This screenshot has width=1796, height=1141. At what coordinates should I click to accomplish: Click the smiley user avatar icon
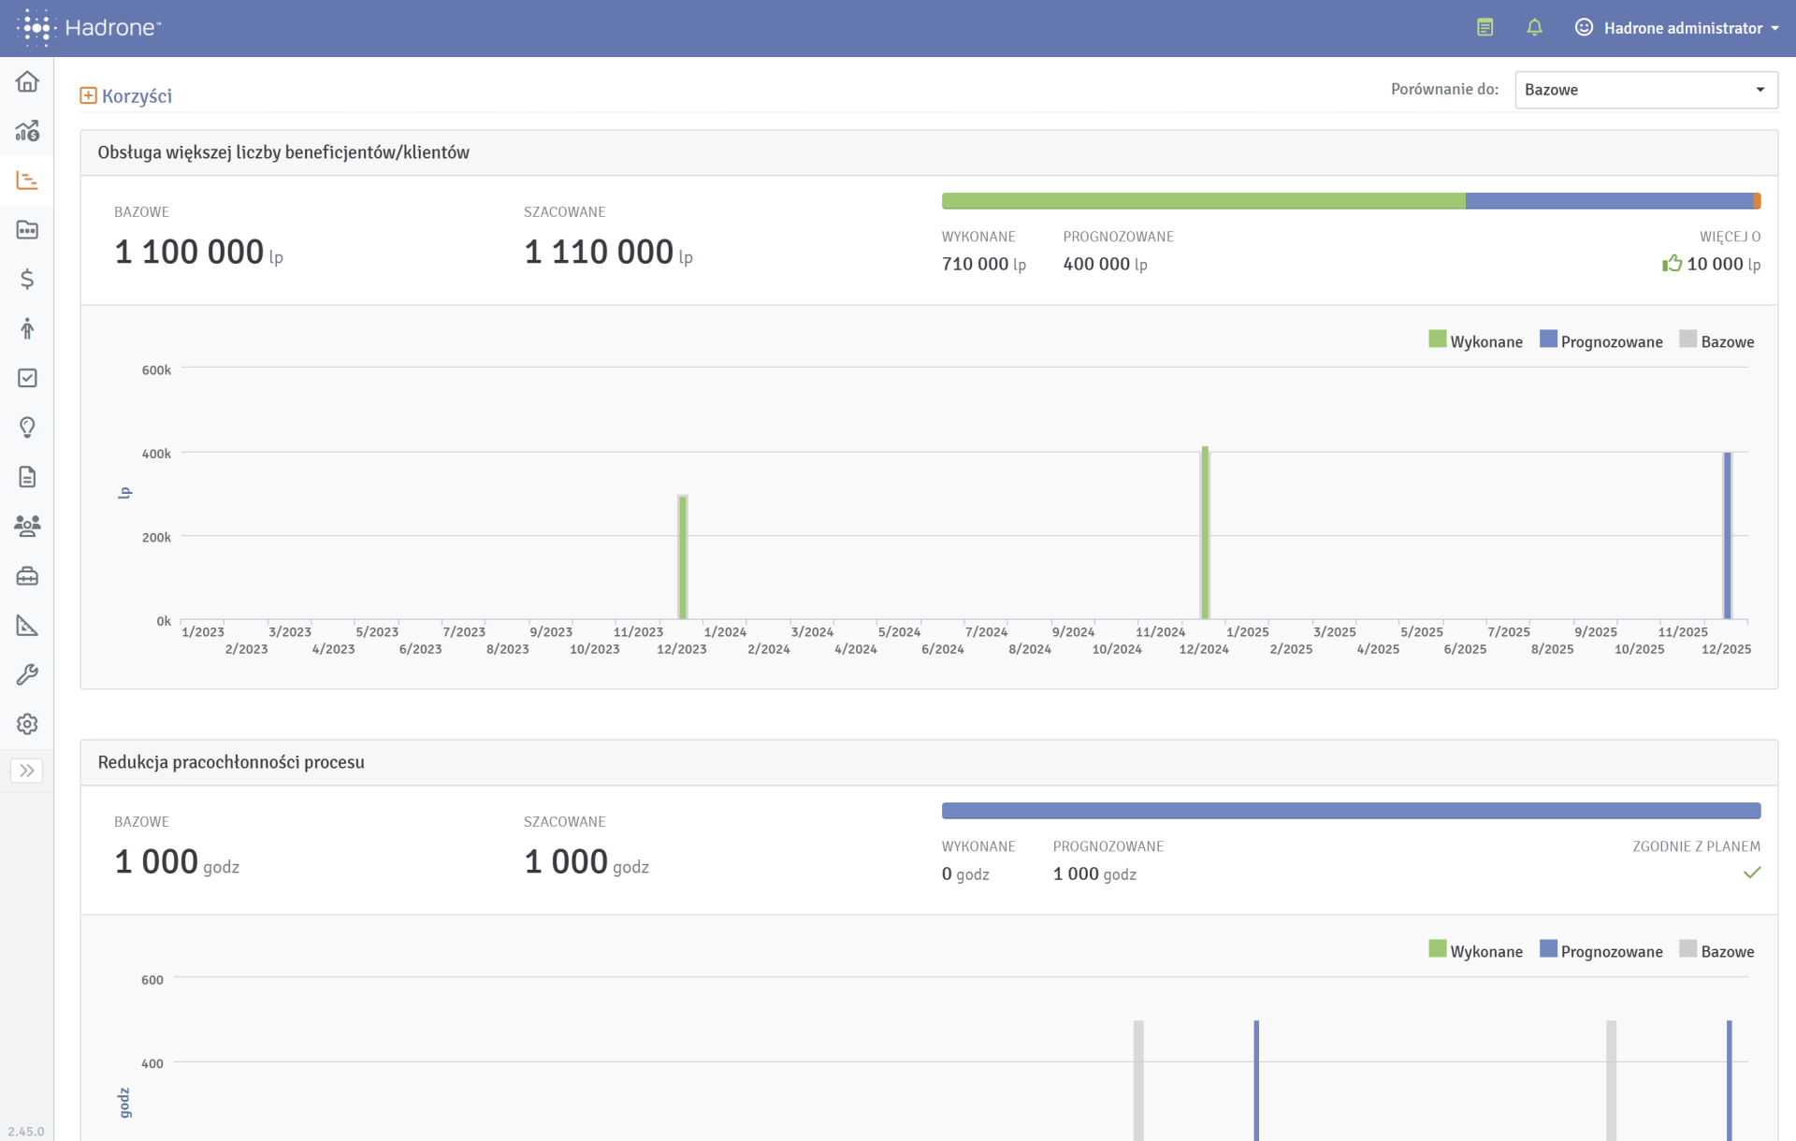click(1584, 28)
